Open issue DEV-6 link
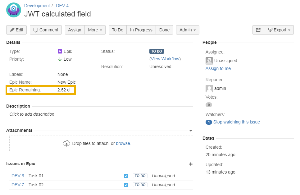This screenshot has width=300, height=195. point(18,176)
